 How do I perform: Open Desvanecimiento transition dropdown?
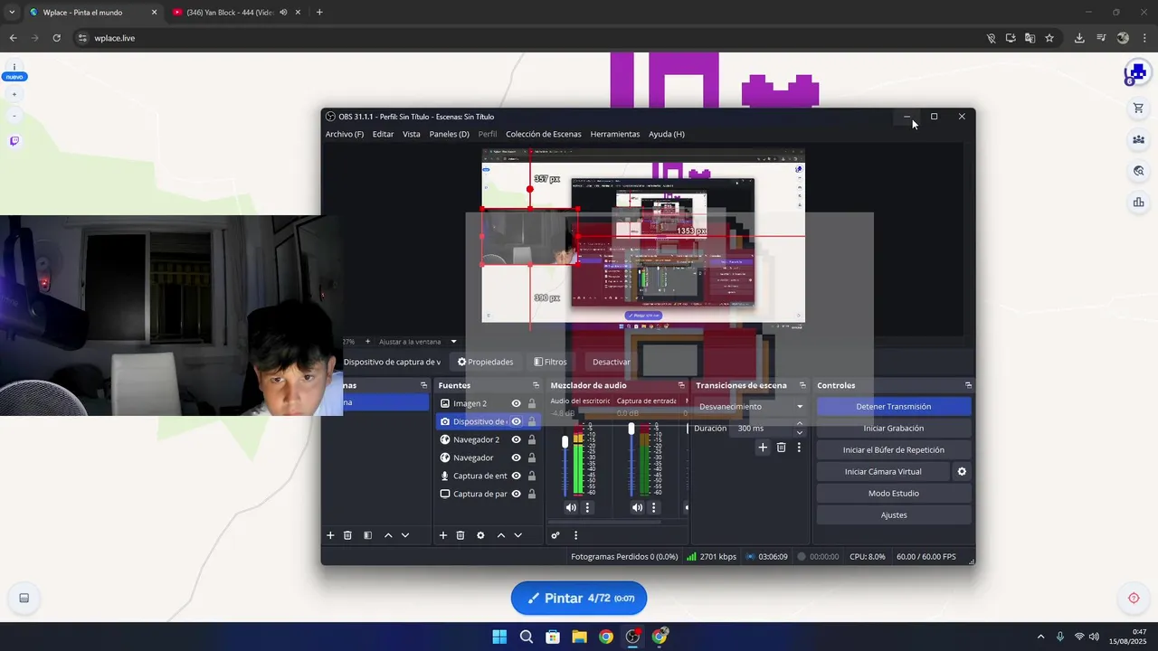click(x=751, y=407)
